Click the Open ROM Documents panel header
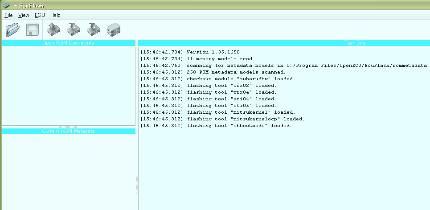This screenshot has height=210, width=430. click(68, 43)
